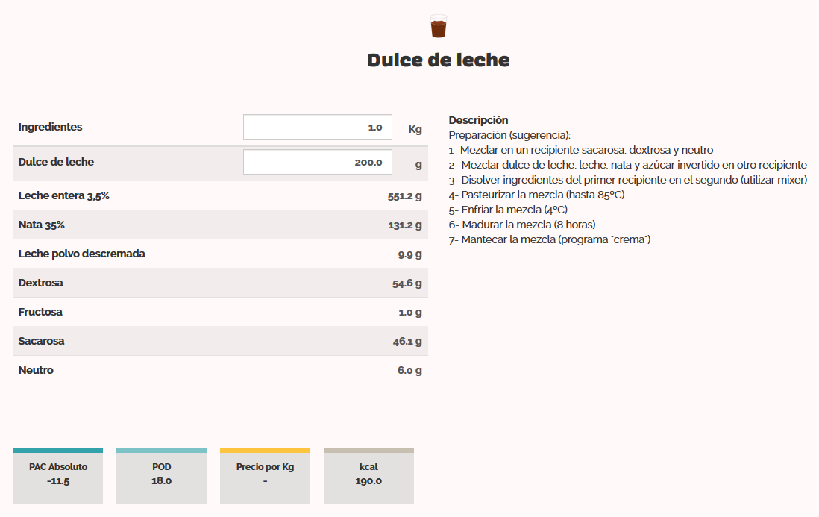Click the Leche polvo descremada row
The width and height of the screenshot is (819, 517).
coord(220,254)
